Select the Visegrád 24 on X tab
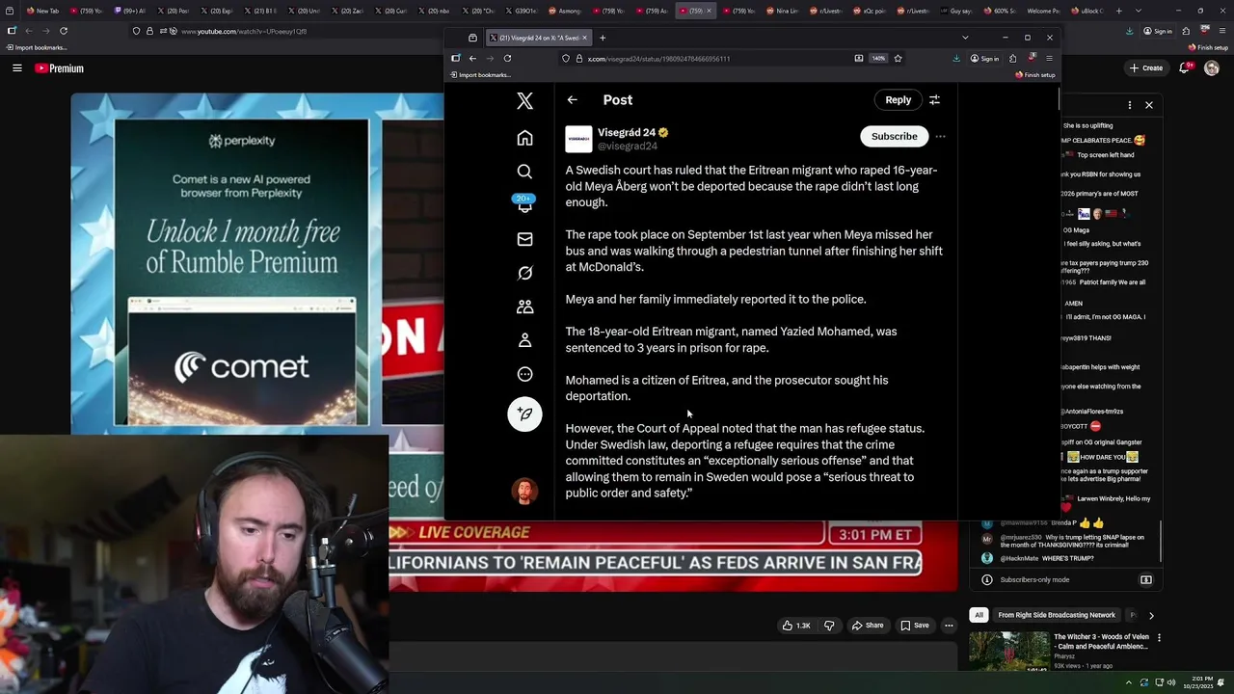The image size is (1234, 694). click(538, 38)
